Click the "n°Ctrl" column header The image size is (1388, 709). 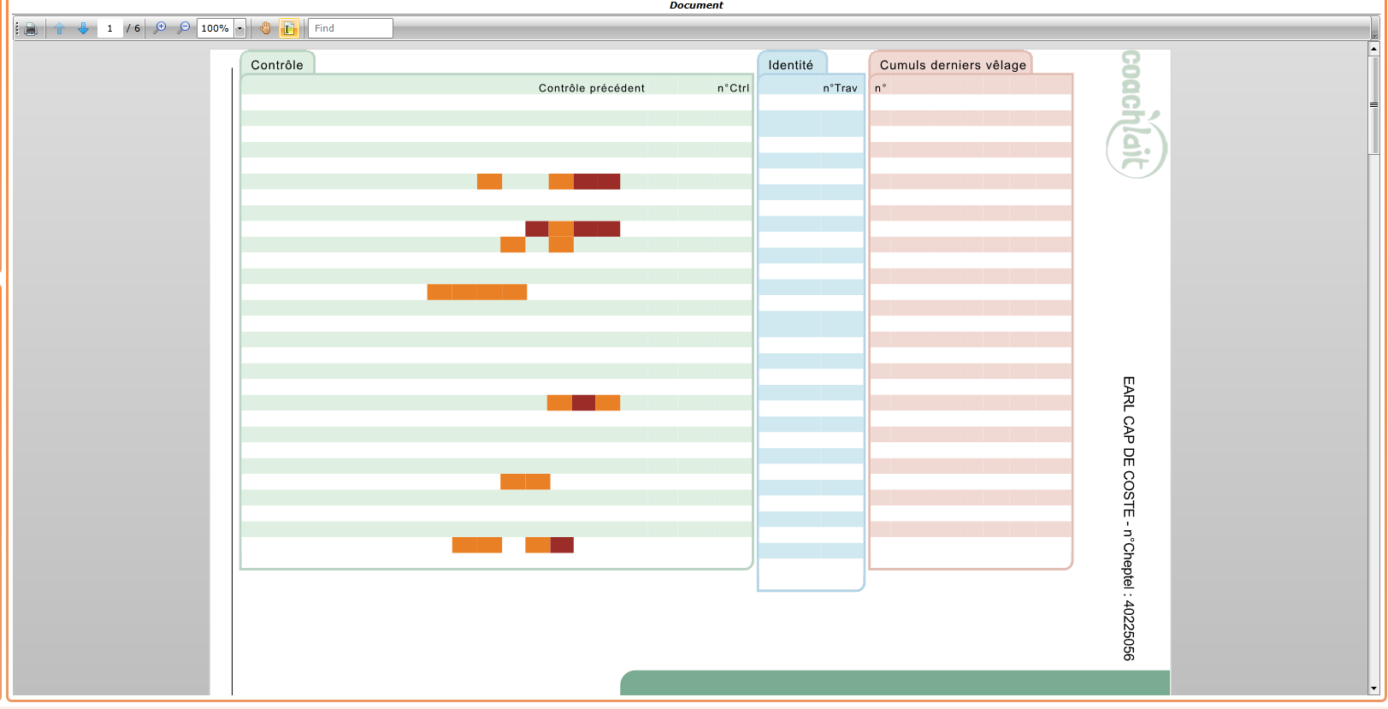click(x=733, y=88)
